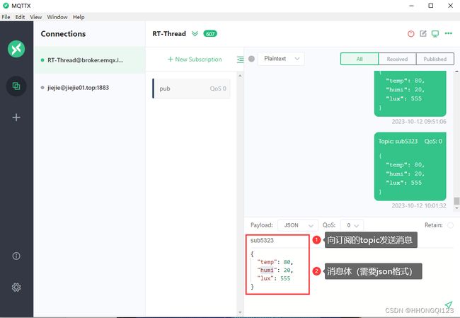Select RT-Thread@broker.emqx.i... connection
The width and height of the screenshot is (460, 318).
point(89,60)
